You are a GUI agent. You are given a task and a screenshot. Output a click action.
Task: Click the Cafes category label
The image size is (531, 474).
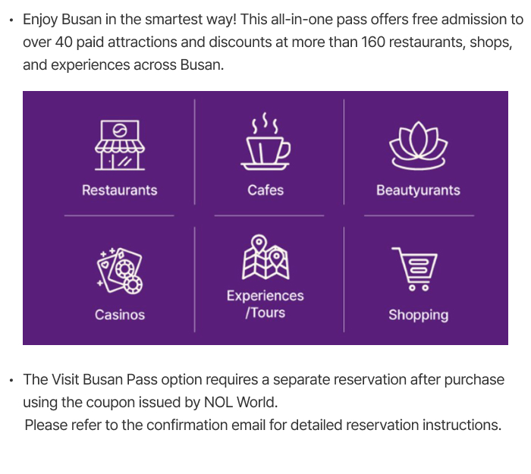(265, 190)
